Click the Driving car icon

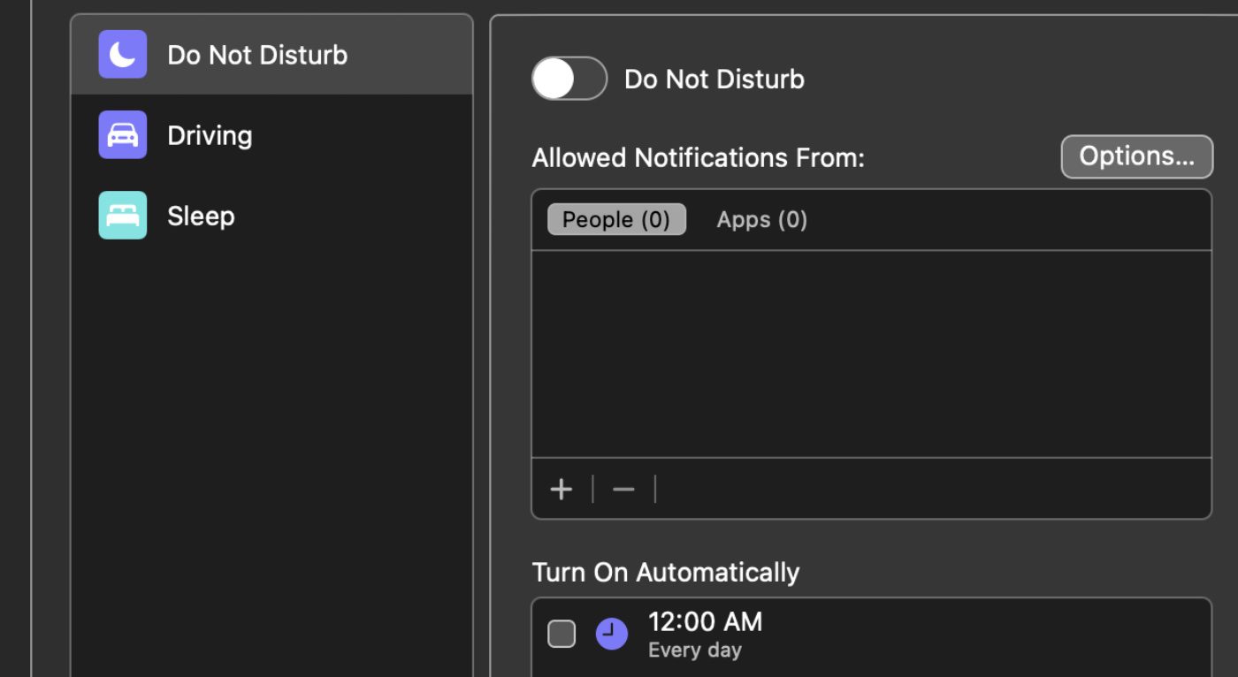click(x=122, y=135)
